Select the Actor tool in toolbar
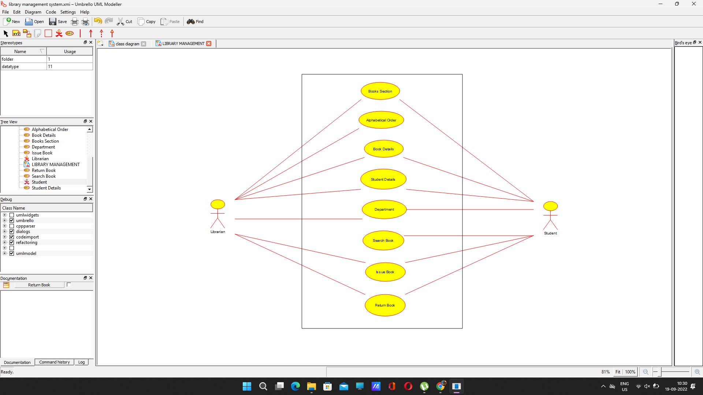703x395 pixels. click(59, 33)
